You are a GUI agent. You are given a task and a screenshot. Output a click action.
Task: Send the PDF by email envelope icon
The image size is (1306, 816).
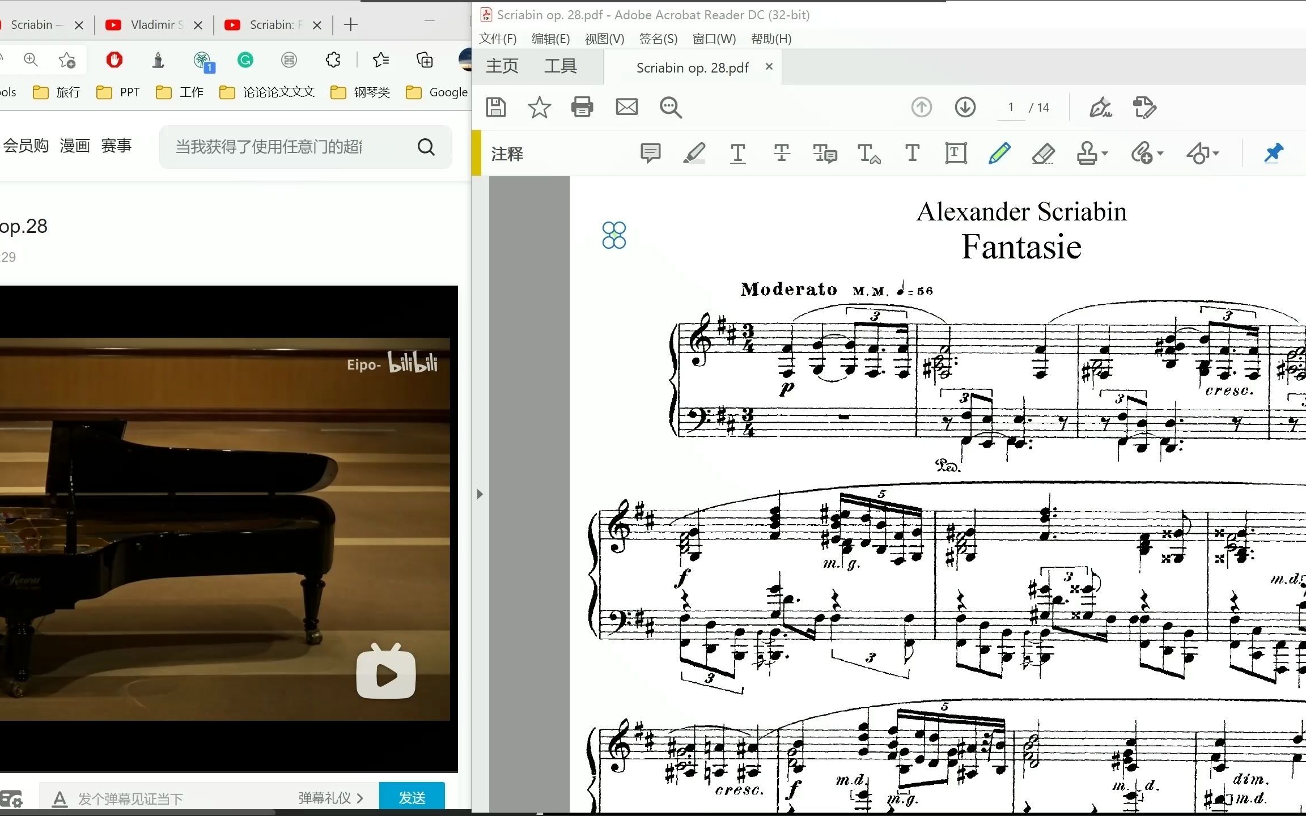[626, 107]
